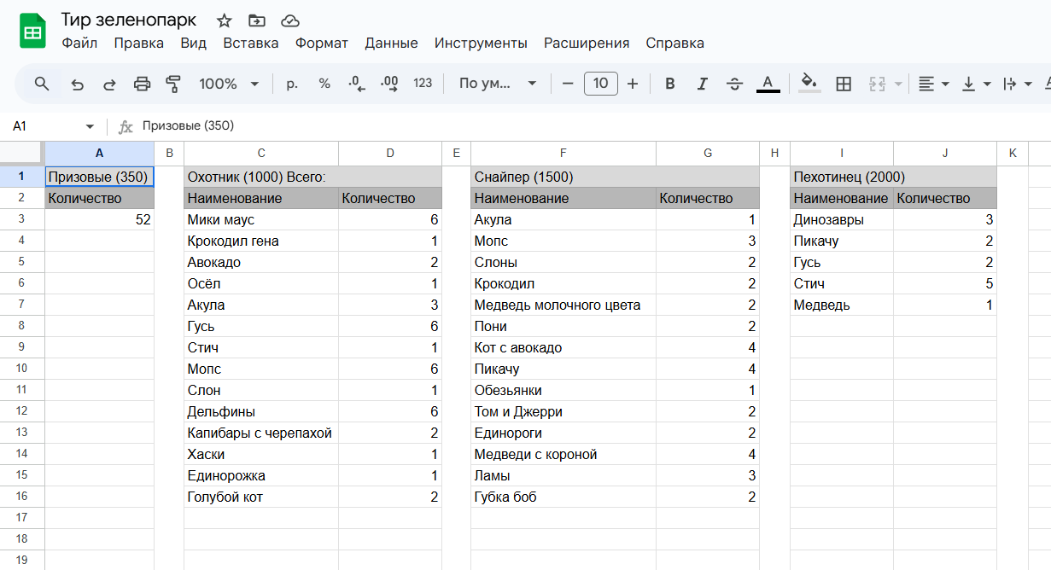Open text wrapping dropdown
The height and width of the screenshot is (570, 1051).
click(1018, 84)
